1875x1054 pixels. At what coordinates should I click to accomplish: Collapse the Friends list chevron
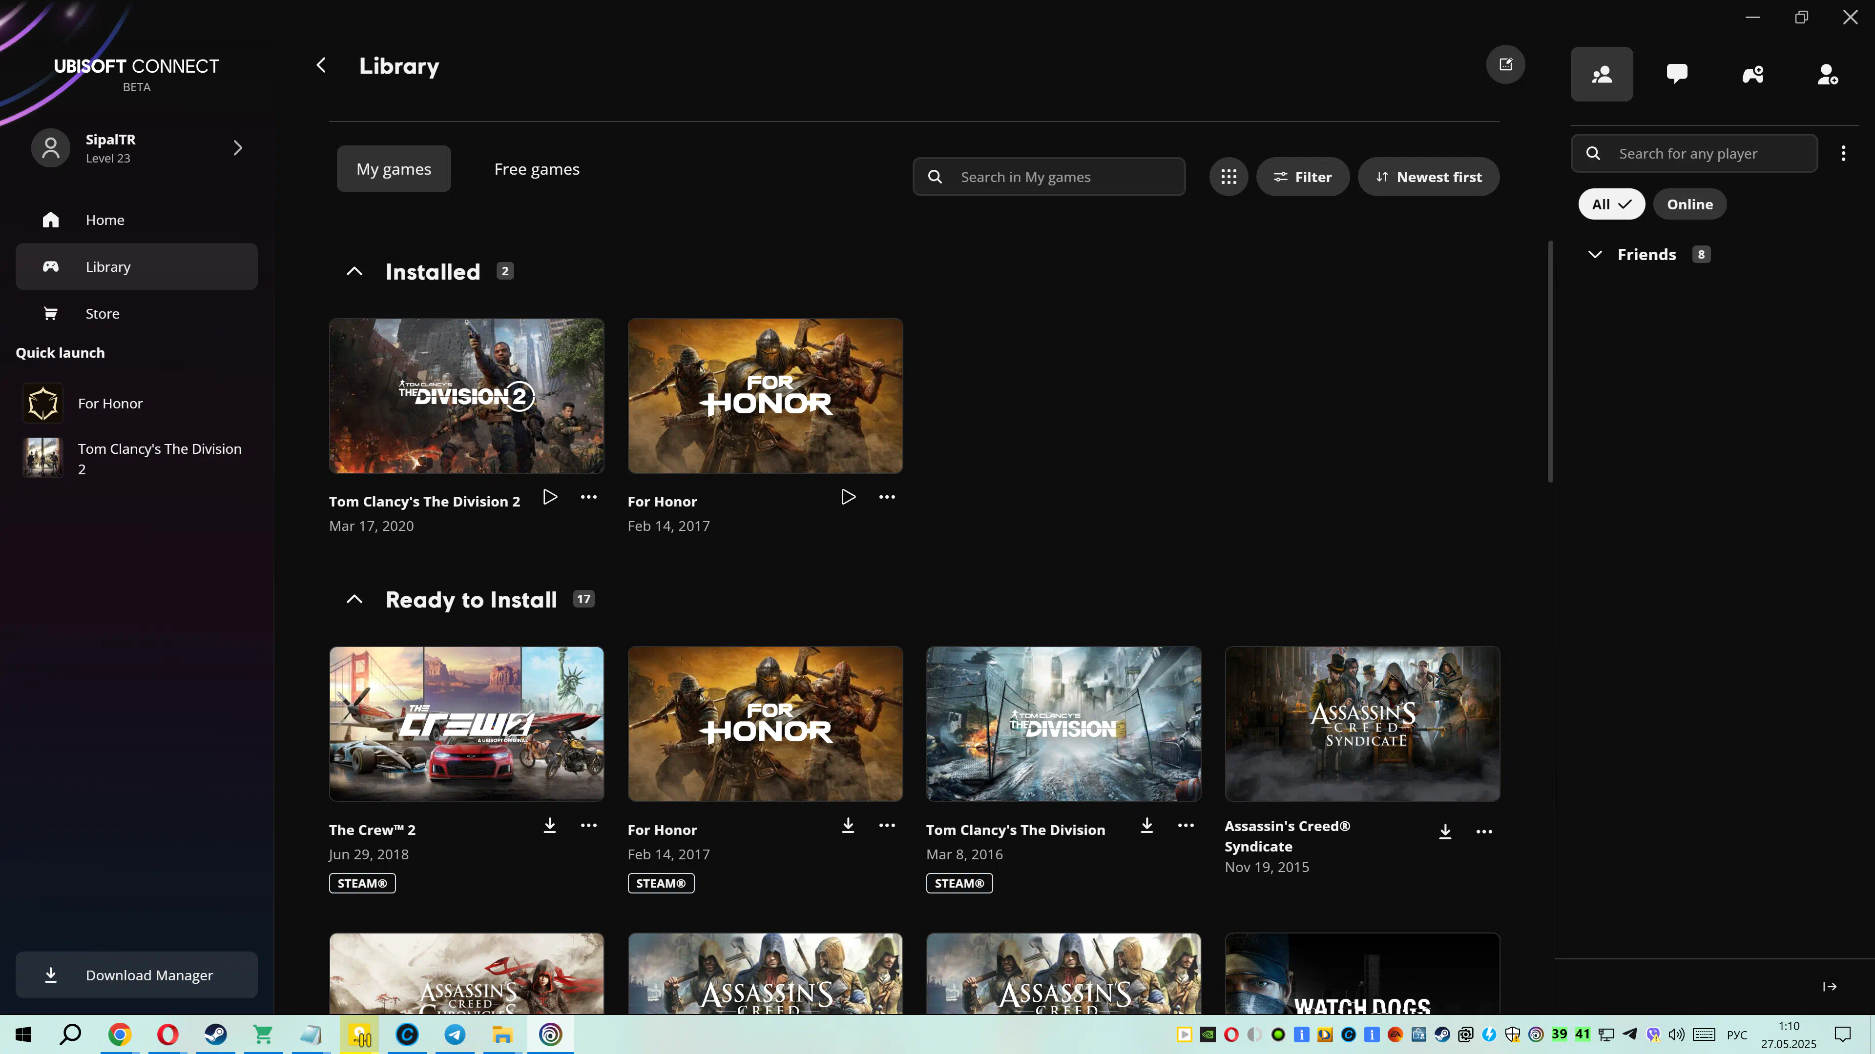pos(1595,255)
